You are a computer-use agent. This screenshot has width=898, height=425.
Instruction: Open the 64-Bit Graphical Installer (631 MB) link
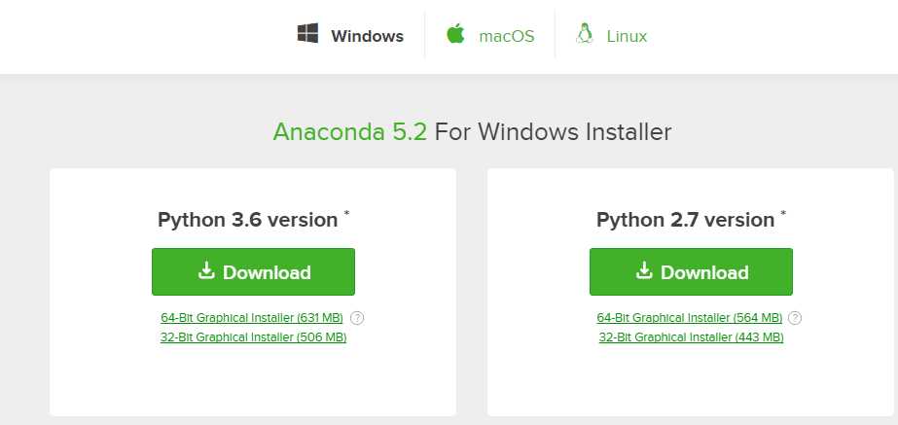point(252,318)
